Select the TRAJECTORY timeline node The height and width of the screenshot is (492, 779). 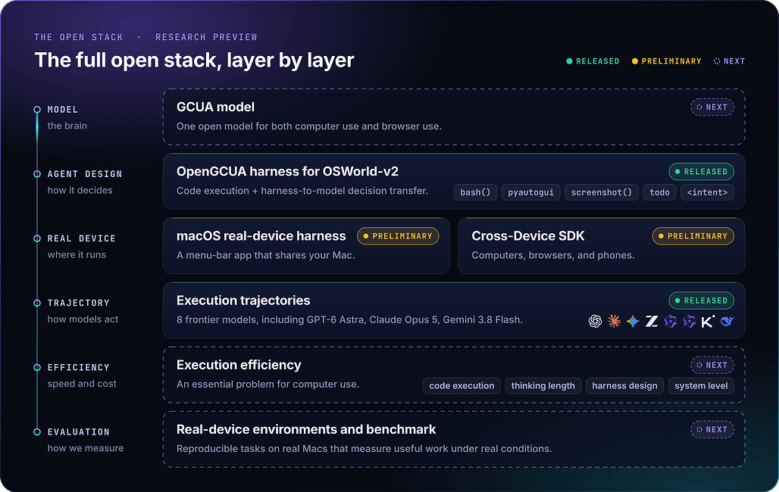(37, 303)
